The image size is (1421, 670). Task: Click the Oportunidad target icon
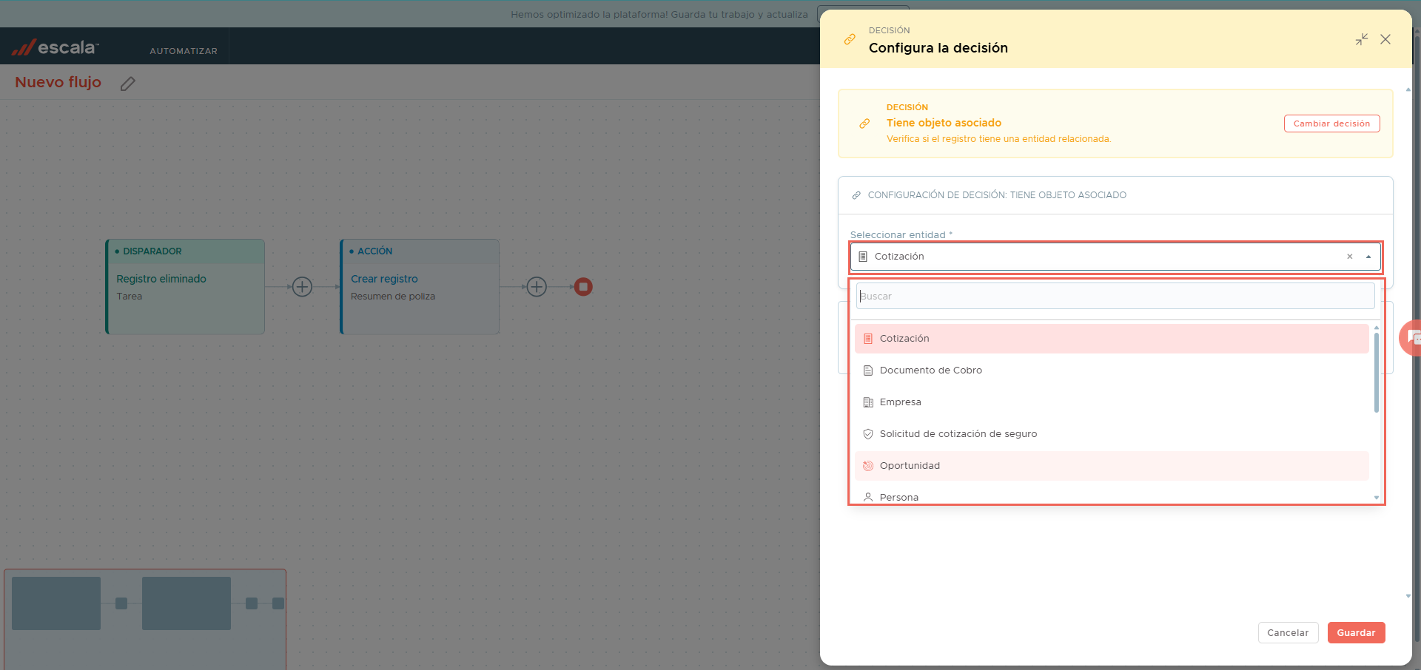(868, 466)
